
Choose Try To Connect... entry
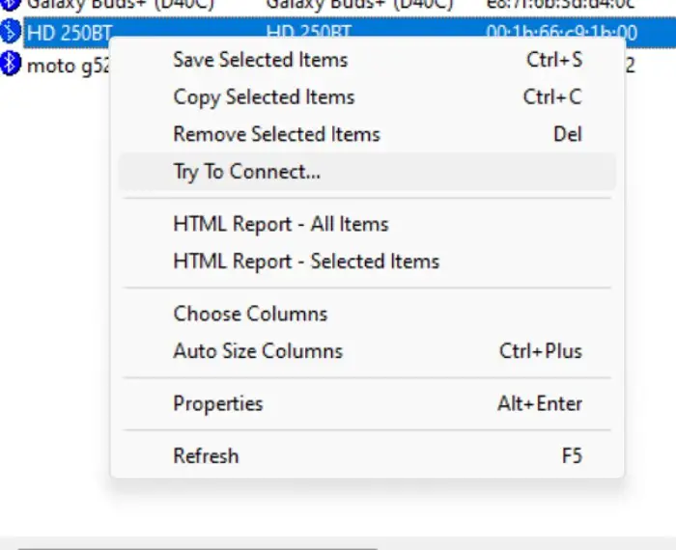(367, 172)
